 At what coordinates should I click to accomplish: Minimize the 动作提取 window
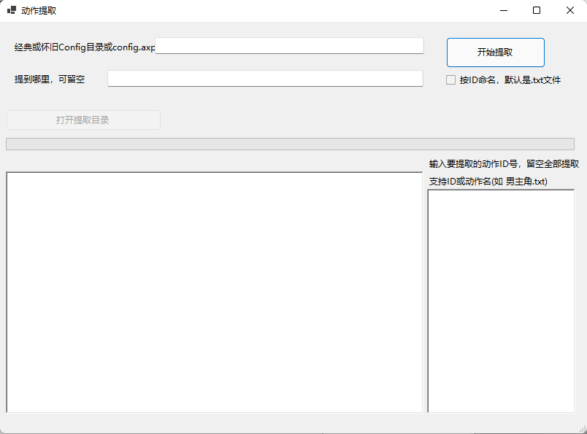click(504, 10)
